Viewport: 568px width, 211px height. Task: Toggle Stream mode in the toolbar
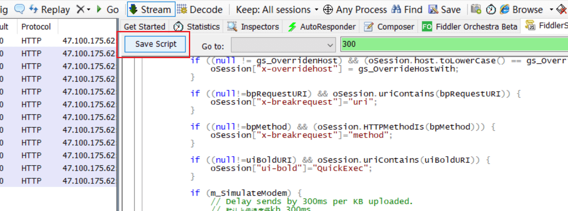[151, 9]
